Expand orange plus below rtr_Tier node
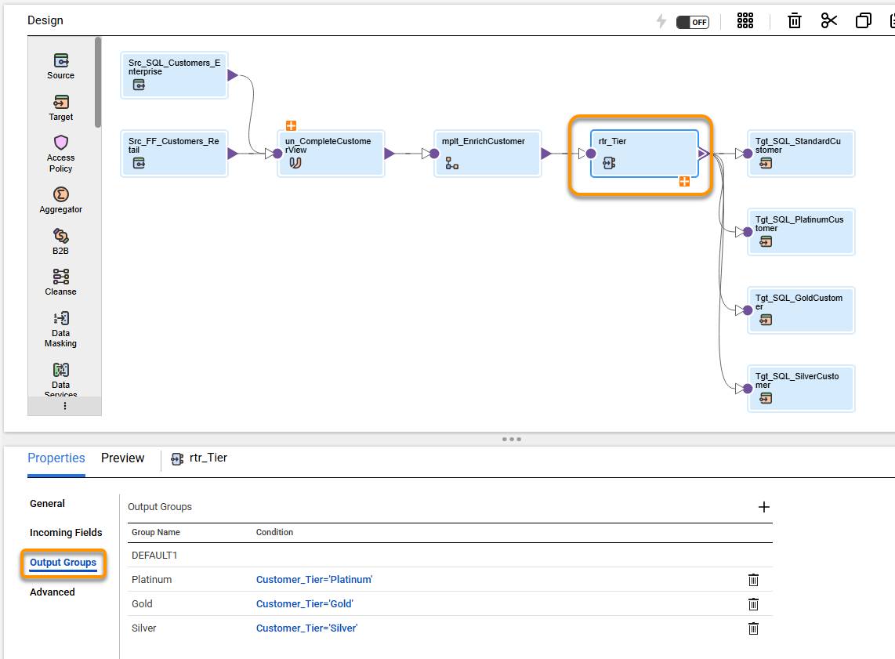895x659 pixels. tap(684, 182)
